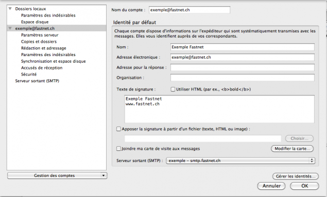
Task: Click the Modifier la carte button
Action: pos(292,149)
